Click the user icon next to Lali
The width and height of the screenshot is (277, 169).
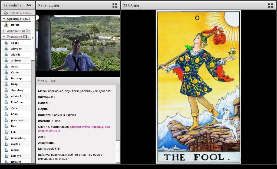click(x=6, y=132)
